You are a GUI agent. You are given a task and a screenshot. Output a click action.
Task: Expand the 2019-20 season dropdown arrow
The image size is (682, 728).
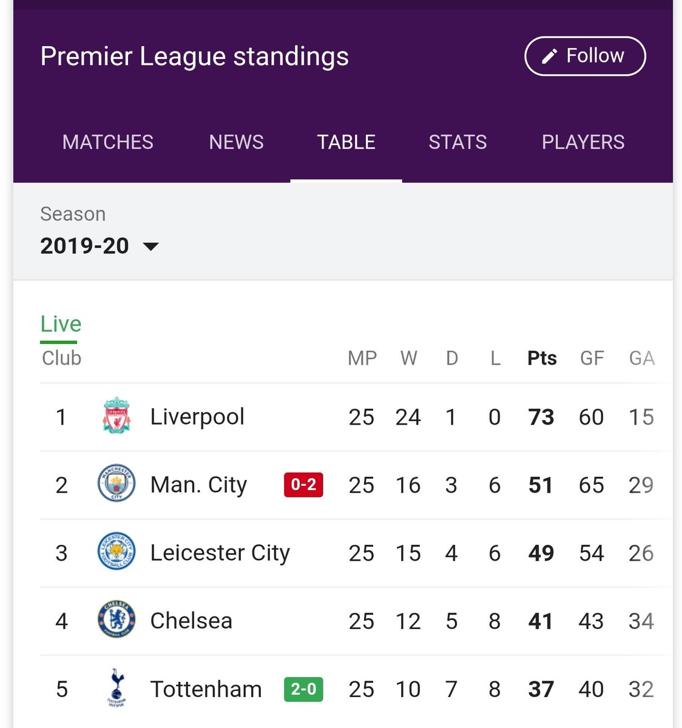tap(150, 246)
